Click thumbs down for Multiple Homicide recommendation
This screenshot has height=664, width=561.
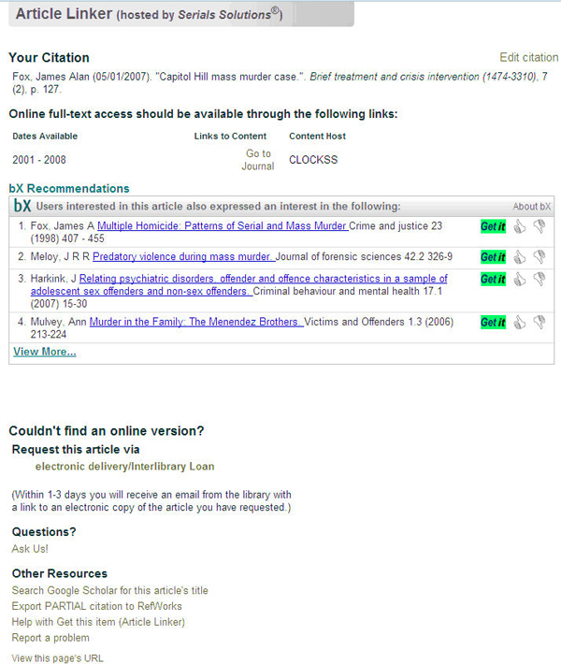click(539, 226)
